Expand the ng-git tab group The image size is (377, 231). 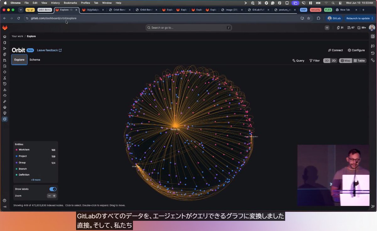(x=30, y=10)
